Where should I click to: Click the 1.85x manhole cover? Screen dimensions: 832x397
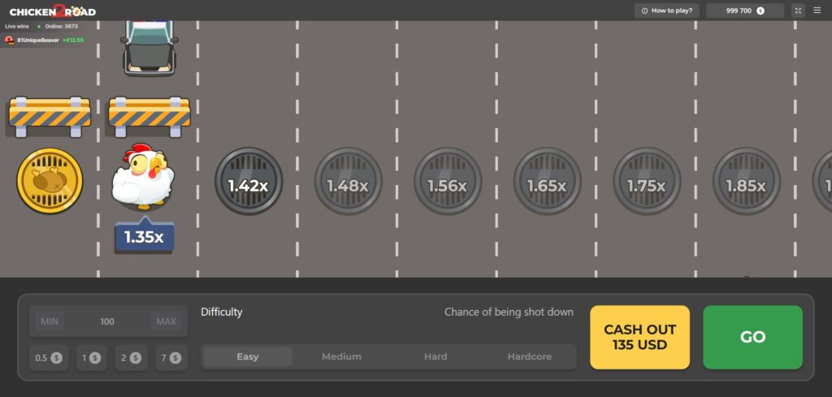click(746, 181)
